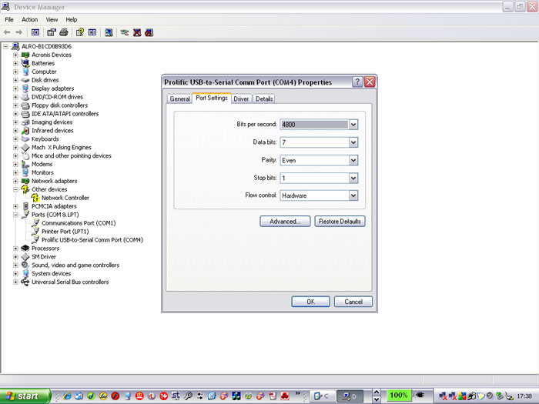
Task: Click the Internet Explorer quick launch icon
Action: coord(68,396)
